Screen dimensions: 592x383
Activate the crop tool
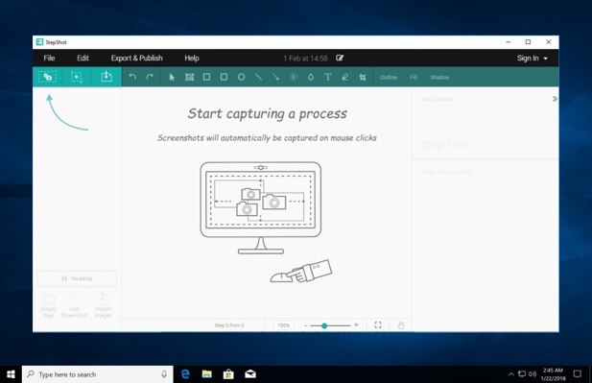coord(363,77)
